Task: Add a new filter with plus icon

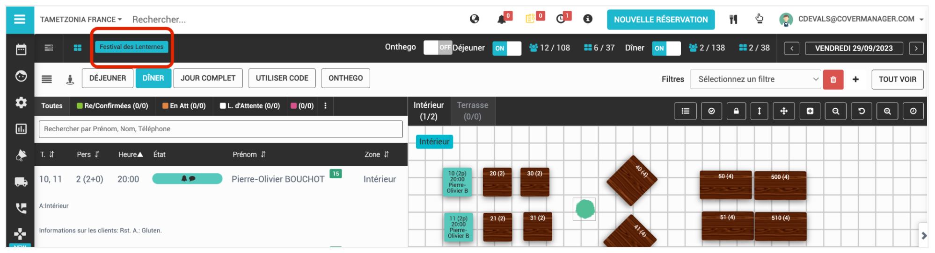Action: click(855, 79)
